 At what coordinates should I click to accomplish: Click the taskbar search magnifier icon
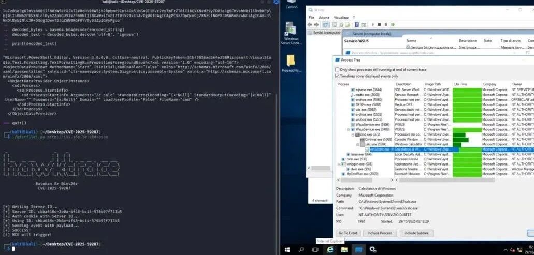[x=301, y=249]
